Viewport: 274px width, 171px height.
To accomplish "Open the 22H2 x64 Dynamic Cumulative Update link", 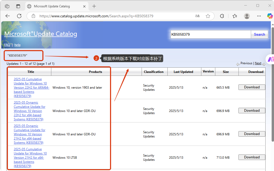I will point(29,111).
